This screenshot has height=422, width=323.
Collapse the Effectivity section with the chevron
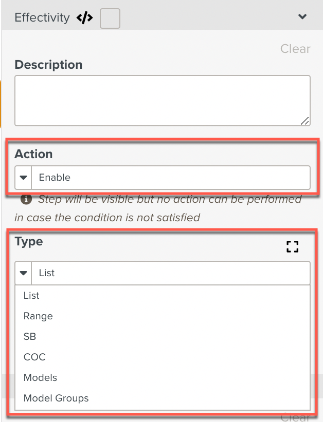coord(302,17)
